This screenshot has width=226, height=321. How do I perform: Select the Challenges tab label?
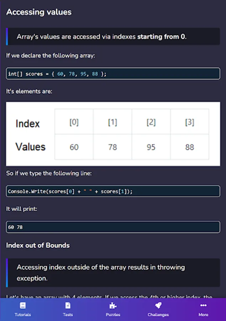click(x=158, y=315)
